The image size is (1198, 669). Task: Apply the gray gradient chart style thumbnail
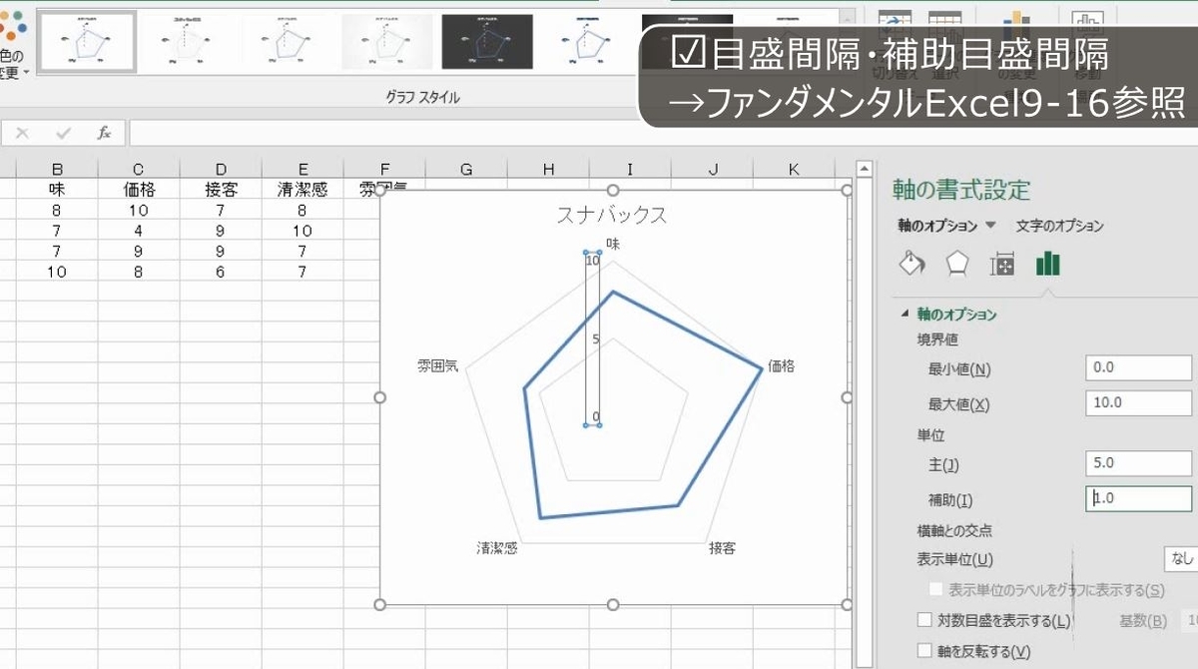[387, 42]
